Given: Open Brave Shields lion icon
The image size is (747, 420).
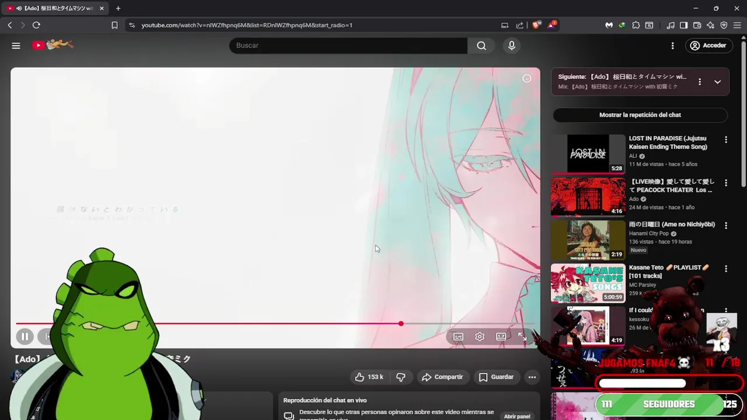Looking at the screenshot, I should [x=536, y=25].
